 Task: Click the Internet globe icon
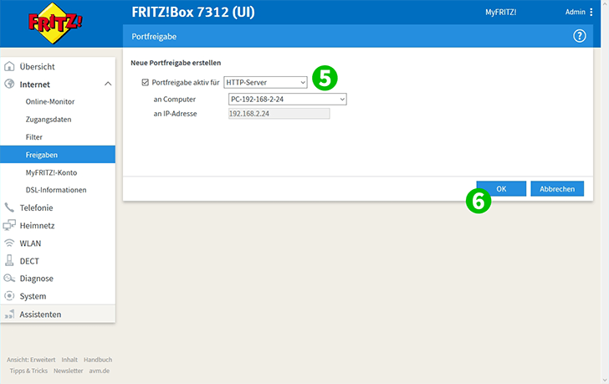tap(9, 84)
